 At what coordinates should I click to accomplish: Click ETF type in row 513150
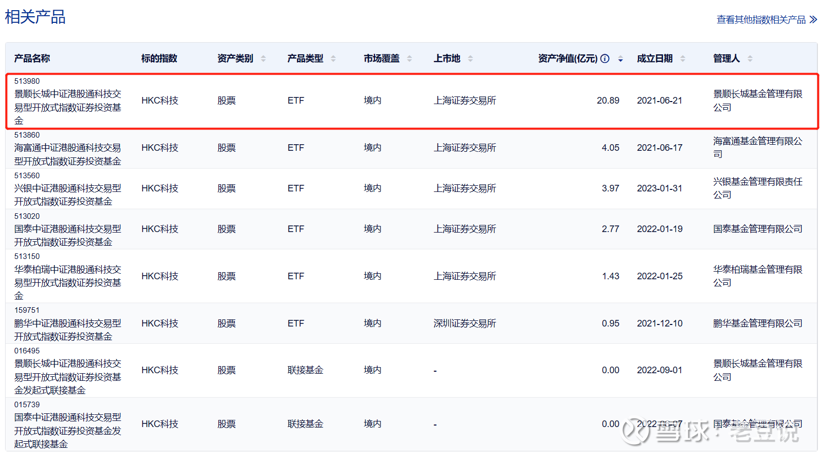(296, 276)
